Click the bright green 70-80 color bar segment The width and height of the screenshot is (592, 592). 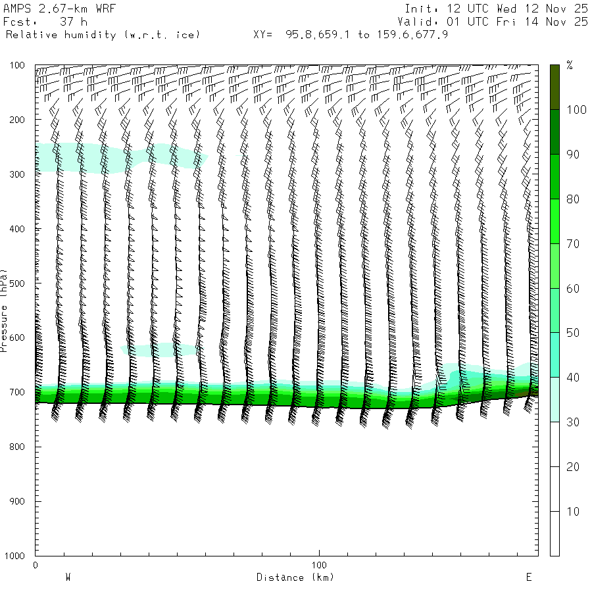555,221
